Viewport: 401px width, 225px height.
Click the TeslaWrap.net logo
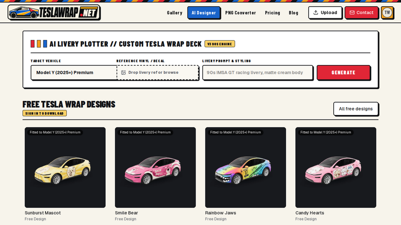pos(54,12)
